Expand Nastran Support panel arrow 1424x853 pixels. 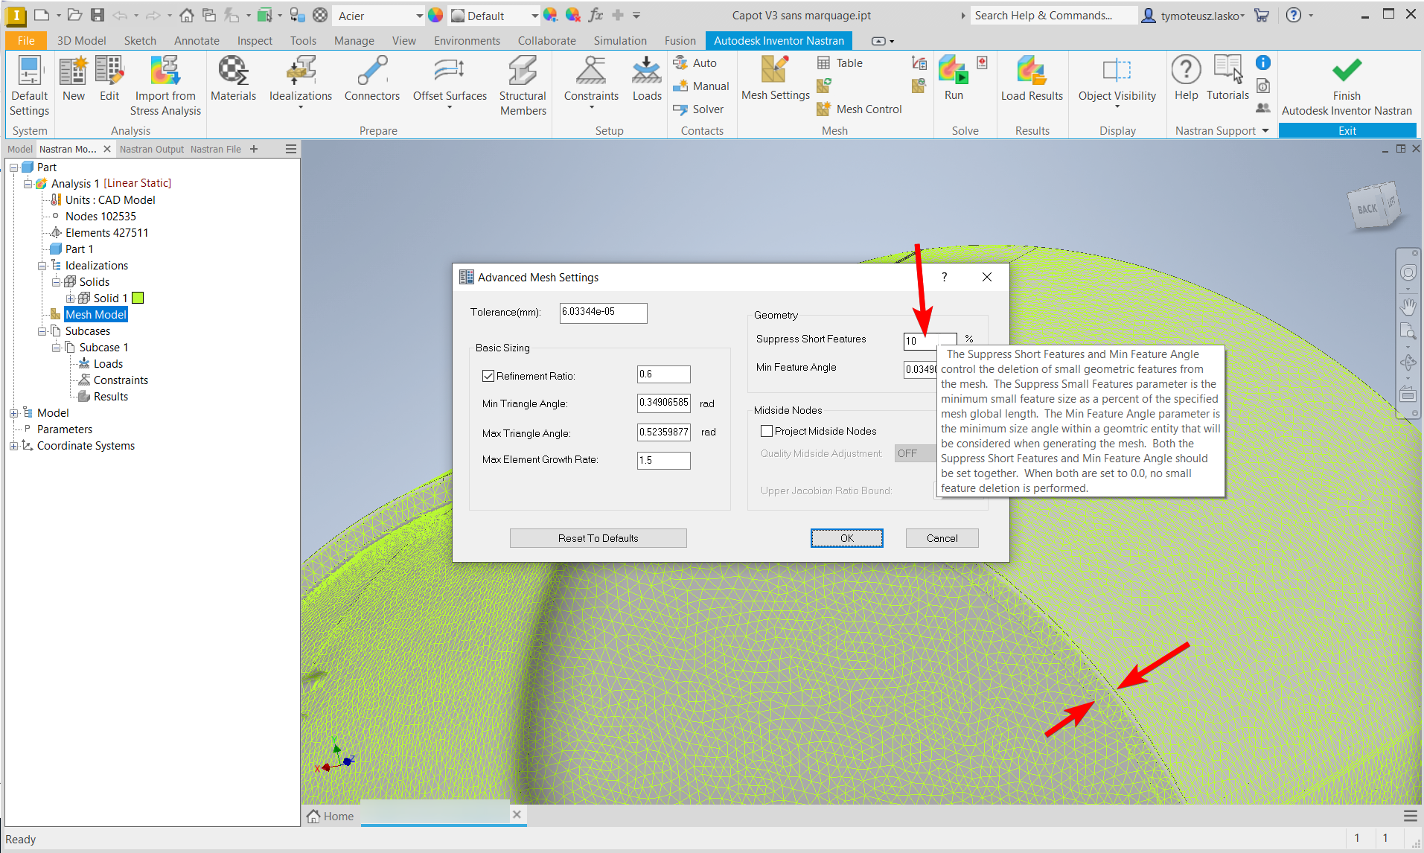pyautogui.click(x=1265, y=131)
